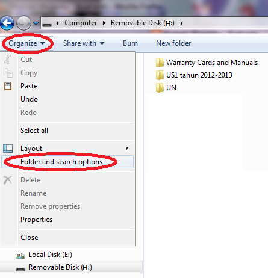The height and width of the screenshot is (278, 268).
Task: Click the Paste clipboard icon in menu
Action: [8, 86]
